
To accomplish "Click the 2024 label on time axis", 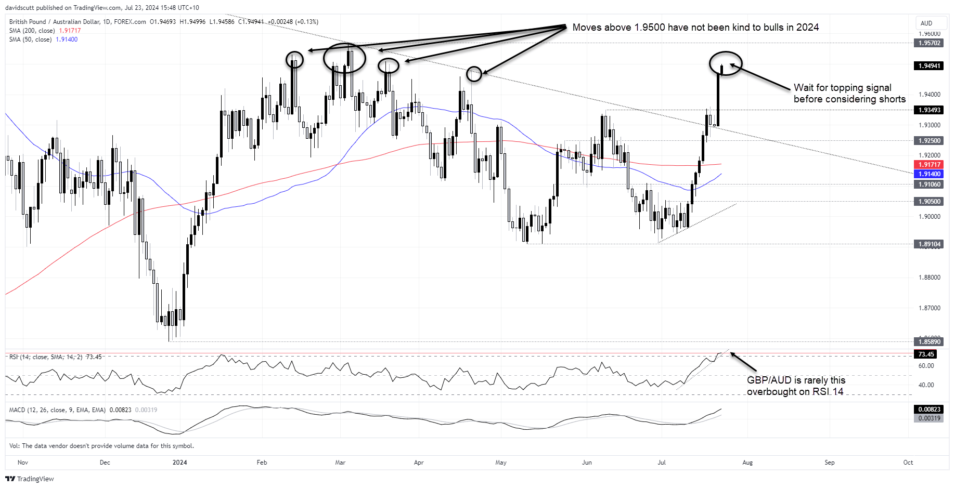I will tap(180, 463).
